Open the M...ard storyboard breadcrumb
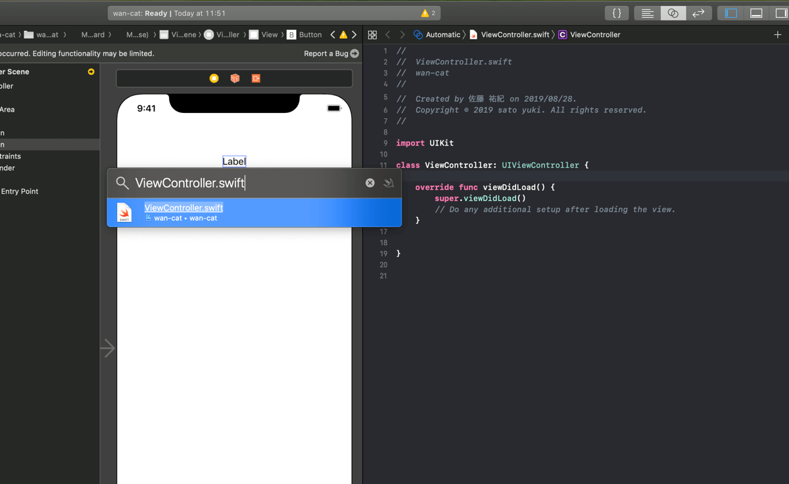Viewport: 789px width, 484px height. click(x=93, y=35)
